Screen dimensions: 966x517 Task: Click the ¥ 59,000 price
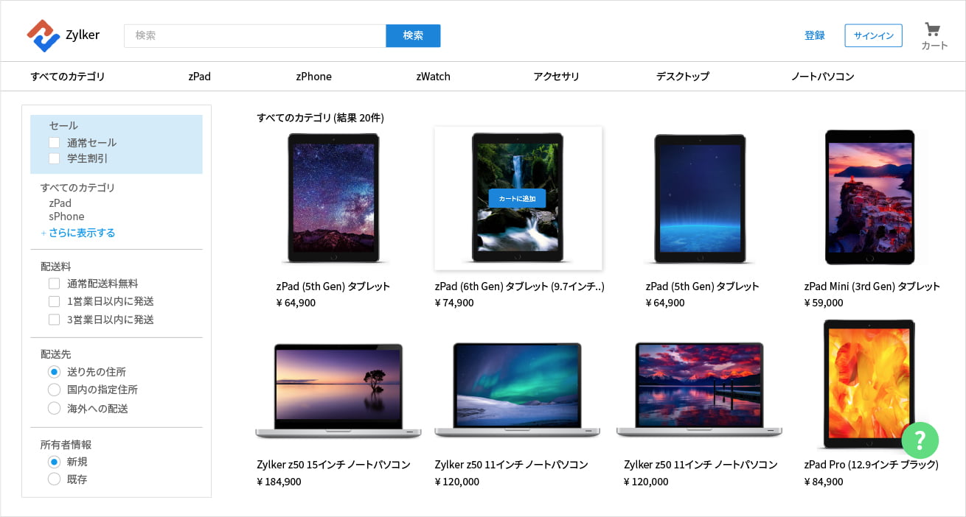(824, 303)
